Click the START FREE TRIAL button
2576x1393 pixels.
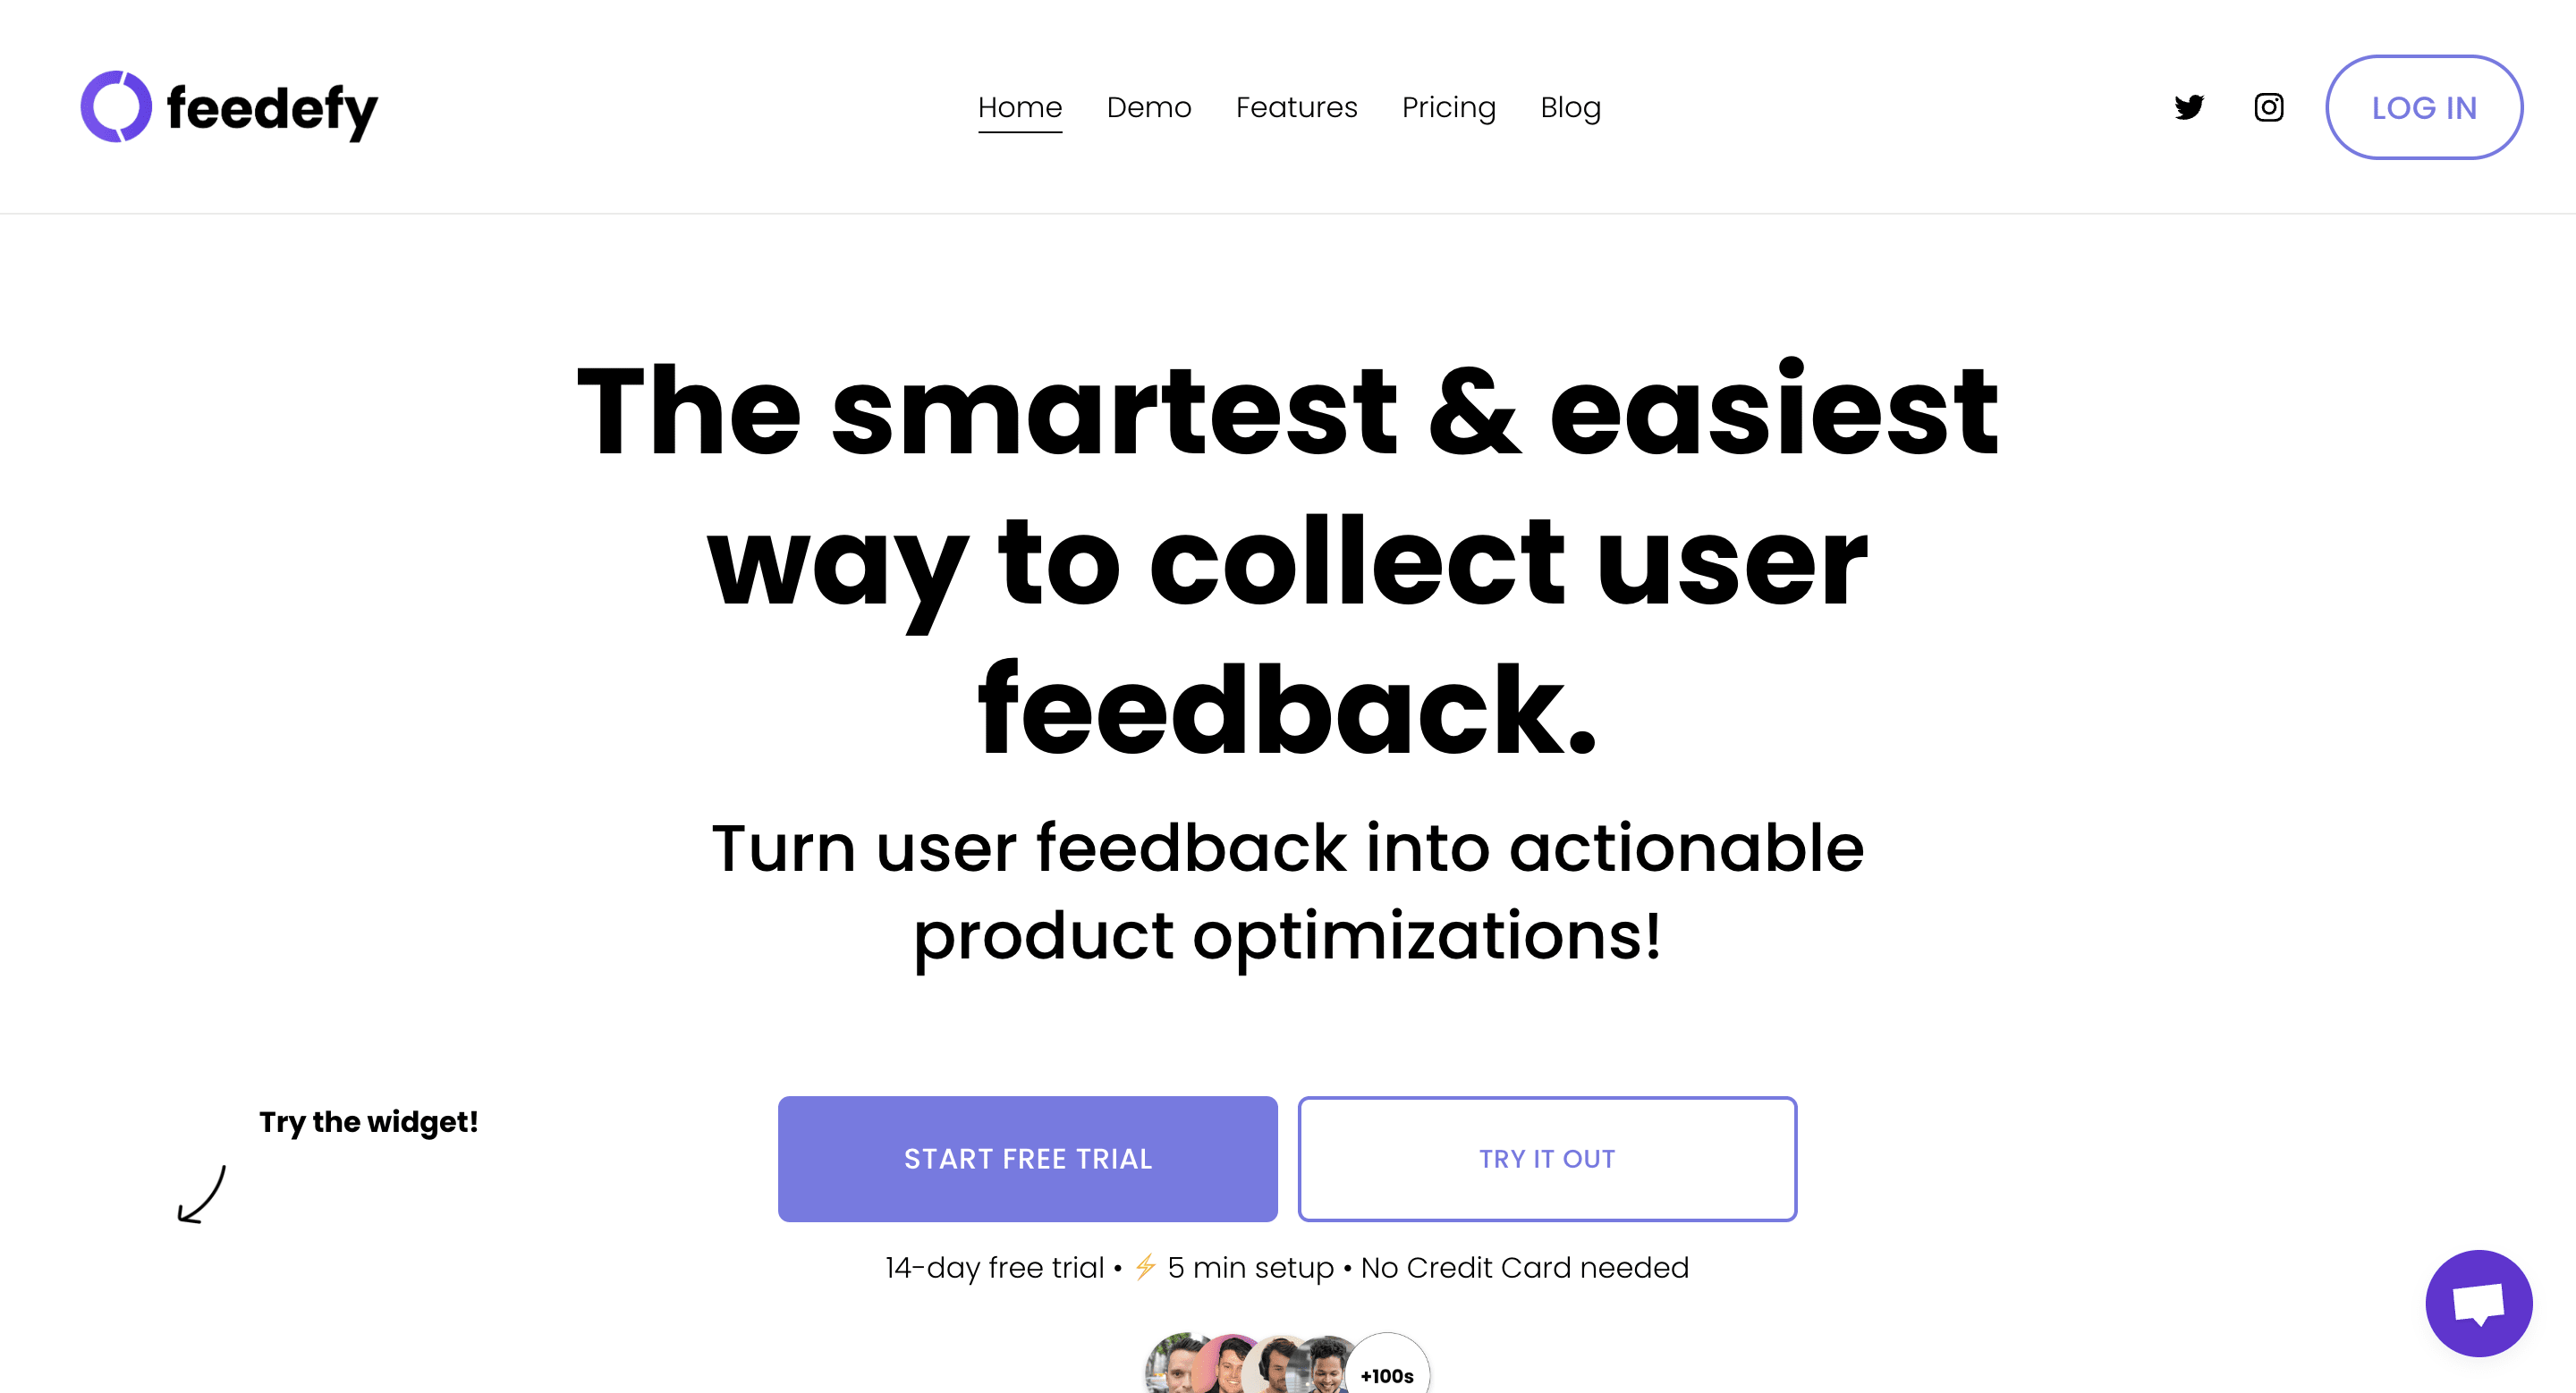point(1028,1158)
